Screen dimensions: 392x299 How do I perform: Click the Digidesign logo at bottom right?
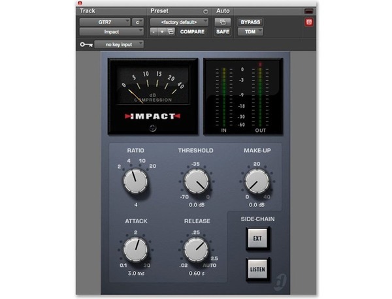[281, 282]
